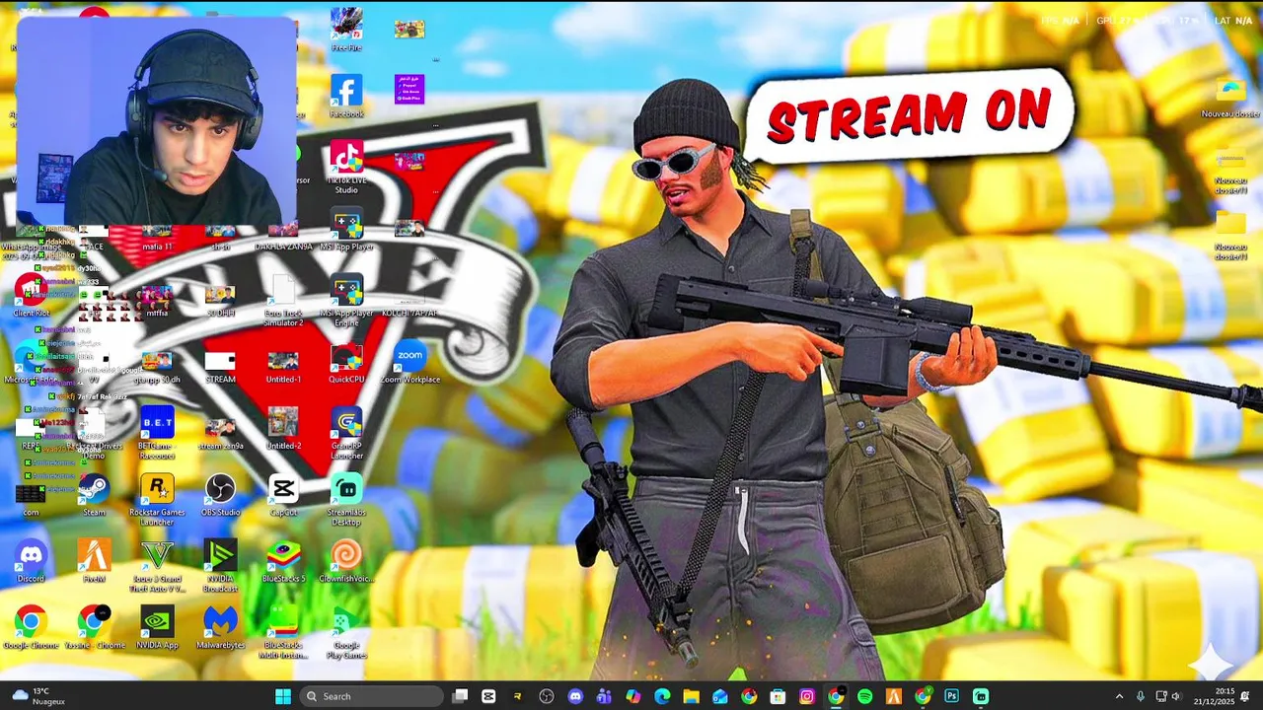The width and height of the screenshot is (1263, 710).
Task: Open Spotify from the taskbar
Action: [864, 696]
